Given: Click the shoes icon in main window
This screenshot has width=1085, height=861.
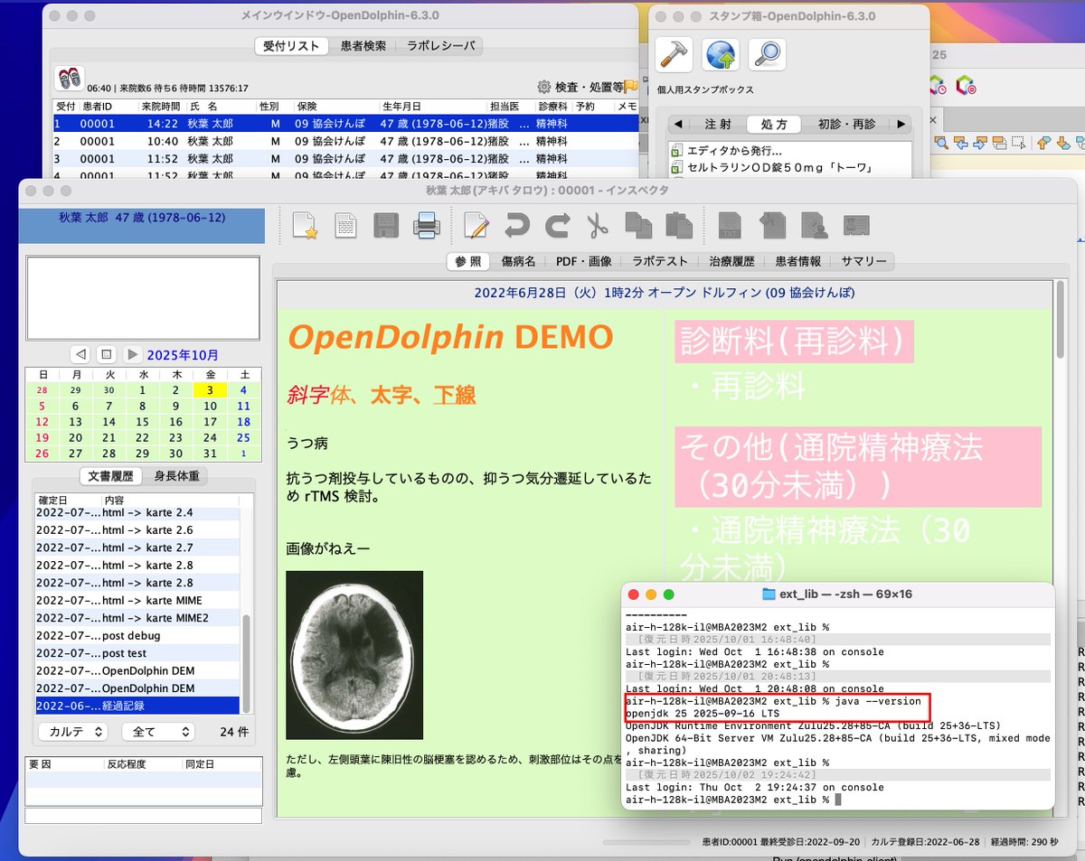Looking at the screenshot, I should pos(70,79).
